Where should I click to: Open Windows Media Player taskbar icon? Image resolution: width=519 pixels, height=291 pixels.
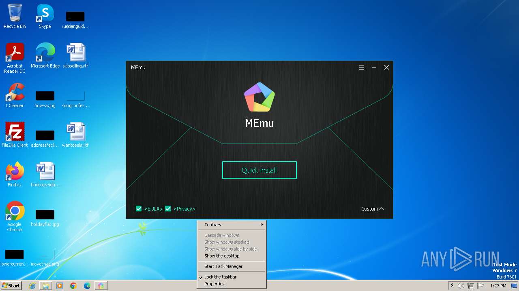click(x=60, y=286)
